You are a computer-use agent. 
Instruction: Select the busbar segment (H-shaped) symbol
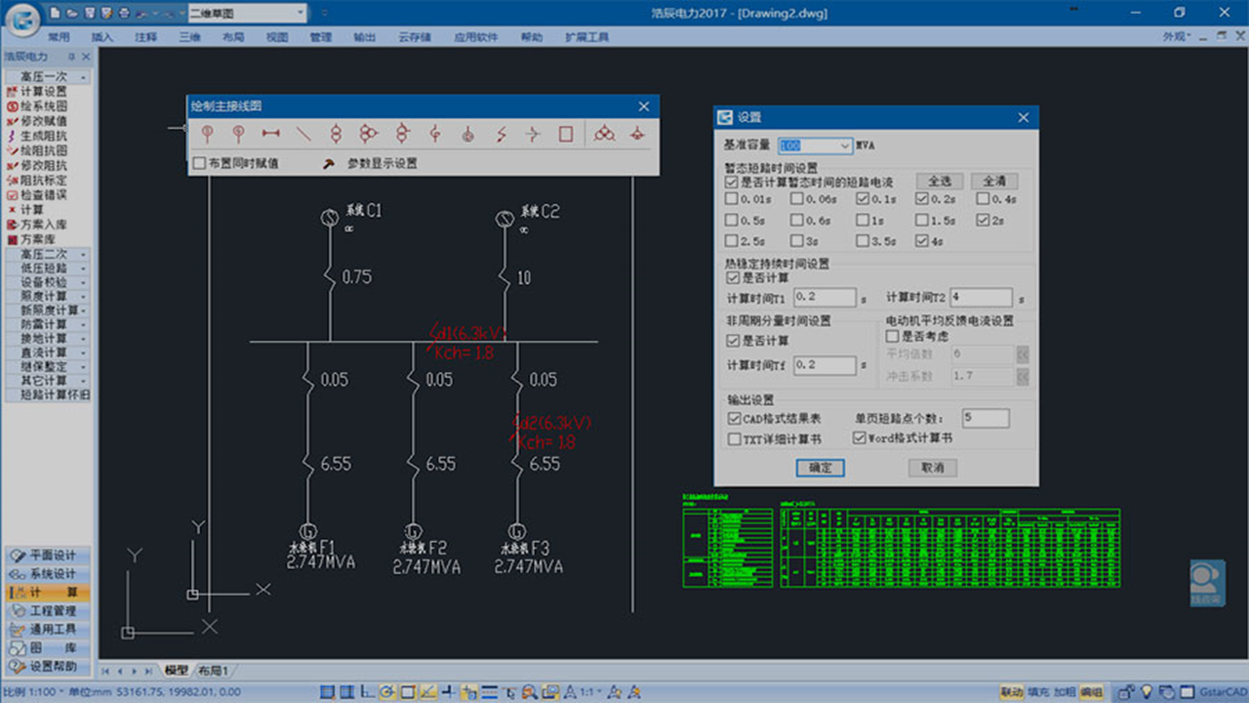pos(270,134)
